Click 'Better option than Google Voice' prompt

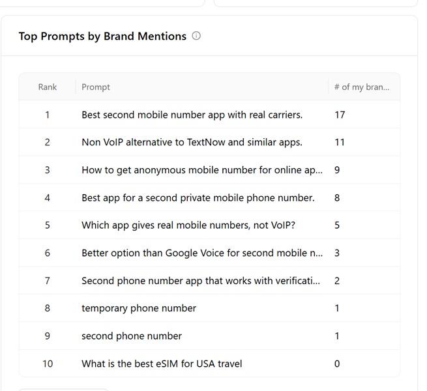(201, 253)
